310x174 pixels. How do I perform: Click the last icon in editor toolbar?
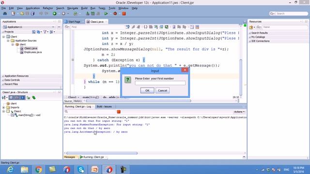197,27
